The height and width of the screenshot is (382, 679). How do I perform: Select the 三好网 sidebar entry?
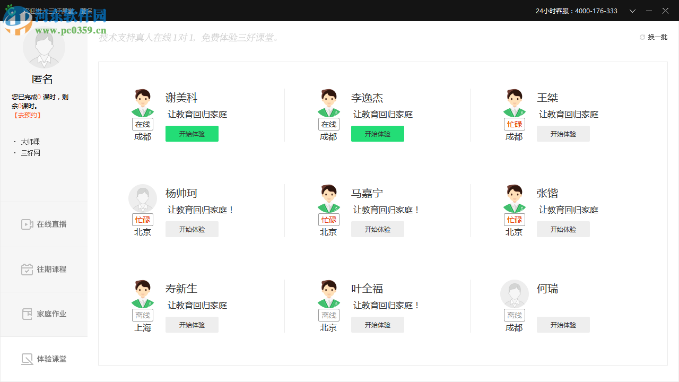click(30, 153)
